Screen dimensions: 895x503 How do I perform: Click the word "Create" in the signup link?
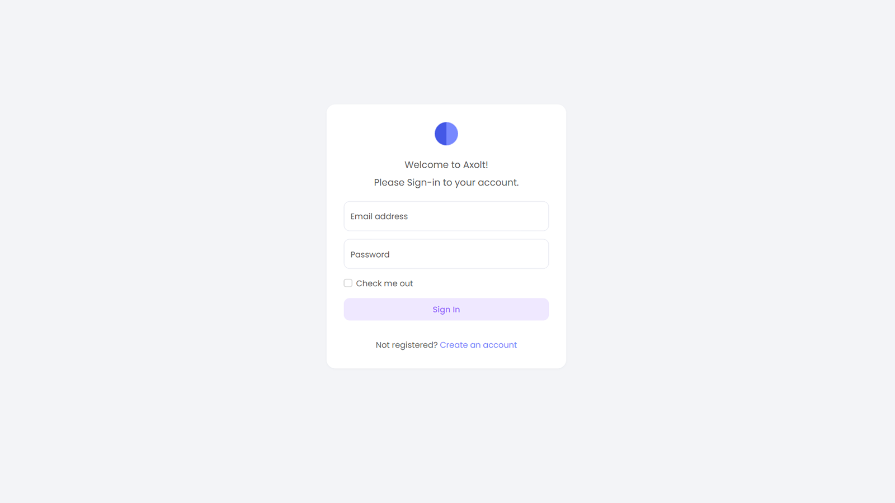[454, 345]
